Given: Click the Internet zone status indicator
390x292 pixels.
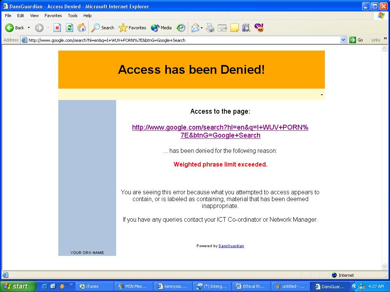Looking at the screenshot, I should point(343,275).
